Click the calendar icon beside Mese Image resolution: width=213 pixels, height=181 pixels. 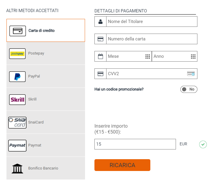pos(101,56)
